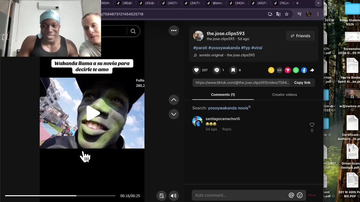360x202 pixels.
Task: Open yosoywakanda novia search link
Action: tap(229, 108)
